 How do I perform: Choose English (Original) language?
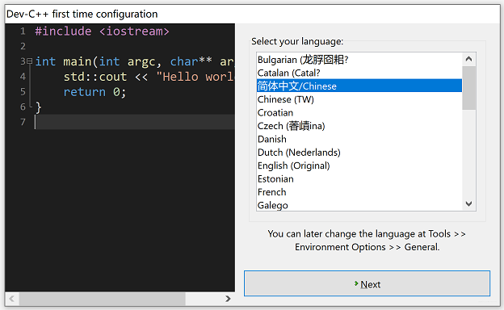coord(359,165)
